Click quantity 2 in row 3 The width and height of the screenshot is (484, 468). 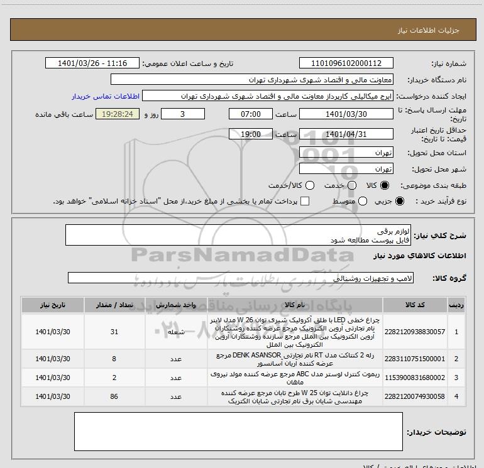114,378
